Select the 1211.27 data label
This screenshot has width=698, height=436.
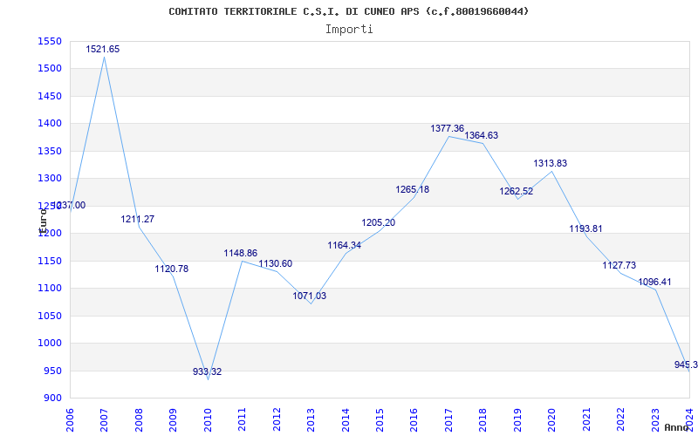138,220
